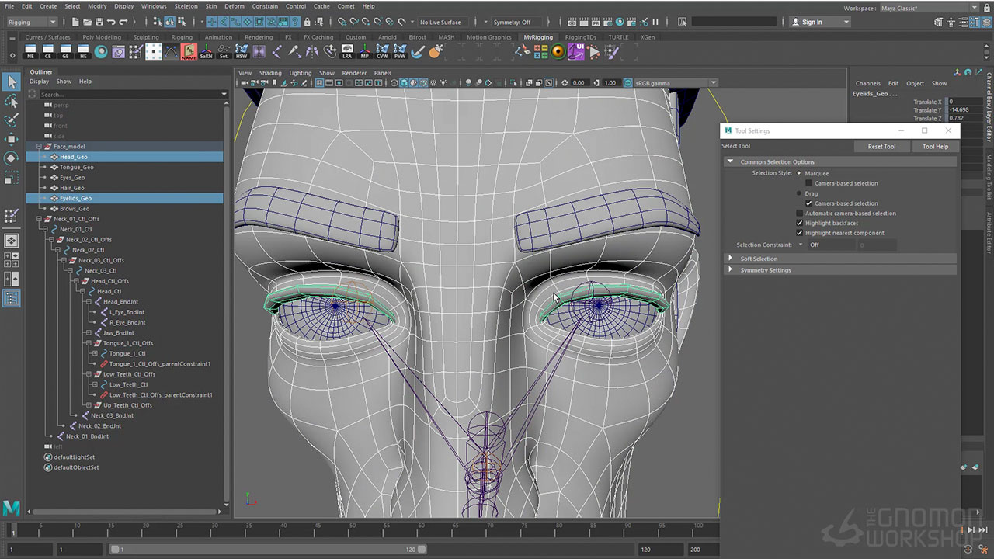This screenshot has height=559, width=994.
Task: Collapse the Face_model group in Outliner
Action: [x=39, y=147]
